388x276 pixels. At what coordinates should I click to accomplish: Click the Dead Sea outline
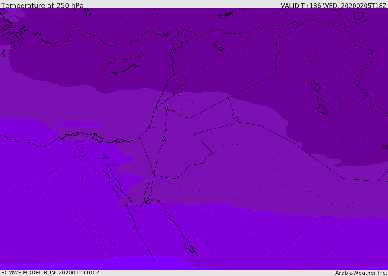point(164,134)
